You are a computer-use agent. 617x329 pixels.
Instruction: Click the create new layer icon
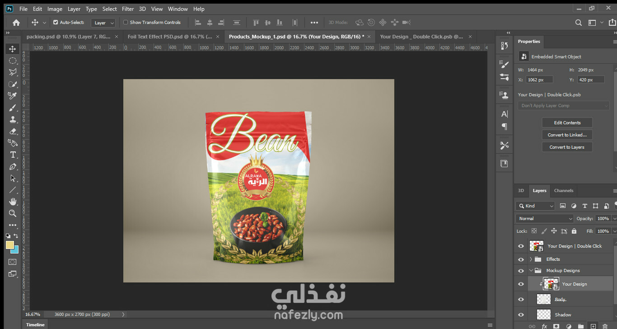[594, 326]
